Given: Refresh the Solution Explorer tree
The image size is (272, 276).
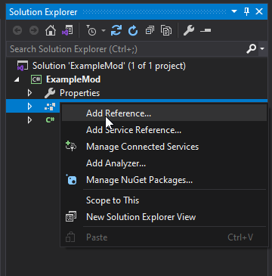Looking at the screenshot, I should point(133,31).
